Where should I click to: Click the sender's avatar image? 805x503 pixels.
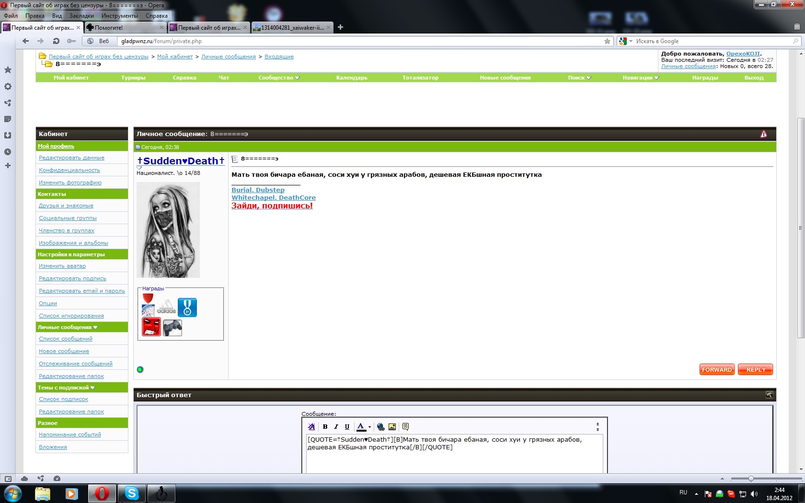tap(168, 229)
